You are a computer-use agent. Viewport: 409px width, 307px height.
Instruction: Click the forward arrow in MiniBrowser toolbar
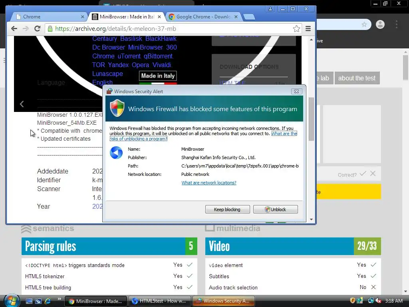pos(26,29)
